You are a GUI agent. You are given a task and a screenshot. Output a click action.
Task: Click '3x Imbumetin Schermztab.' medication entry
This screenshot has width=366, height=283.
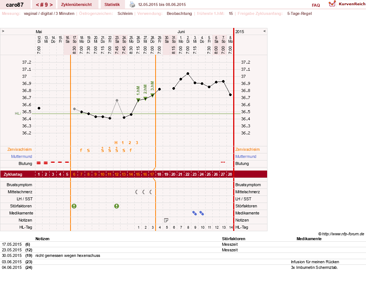pyautogui.click(x=315, y=267)
